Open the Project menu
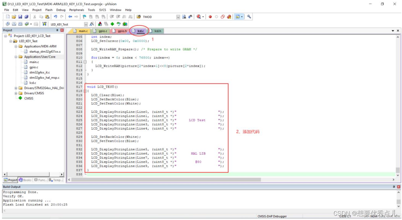The image size is (402, 220). click(x=37, y=10)
